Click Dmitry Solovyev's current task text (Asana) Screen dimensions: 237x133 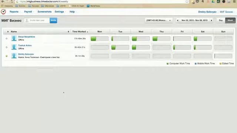click(39, 57)
